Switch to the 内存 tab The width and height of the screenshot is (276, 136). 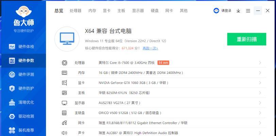(92, 11)
